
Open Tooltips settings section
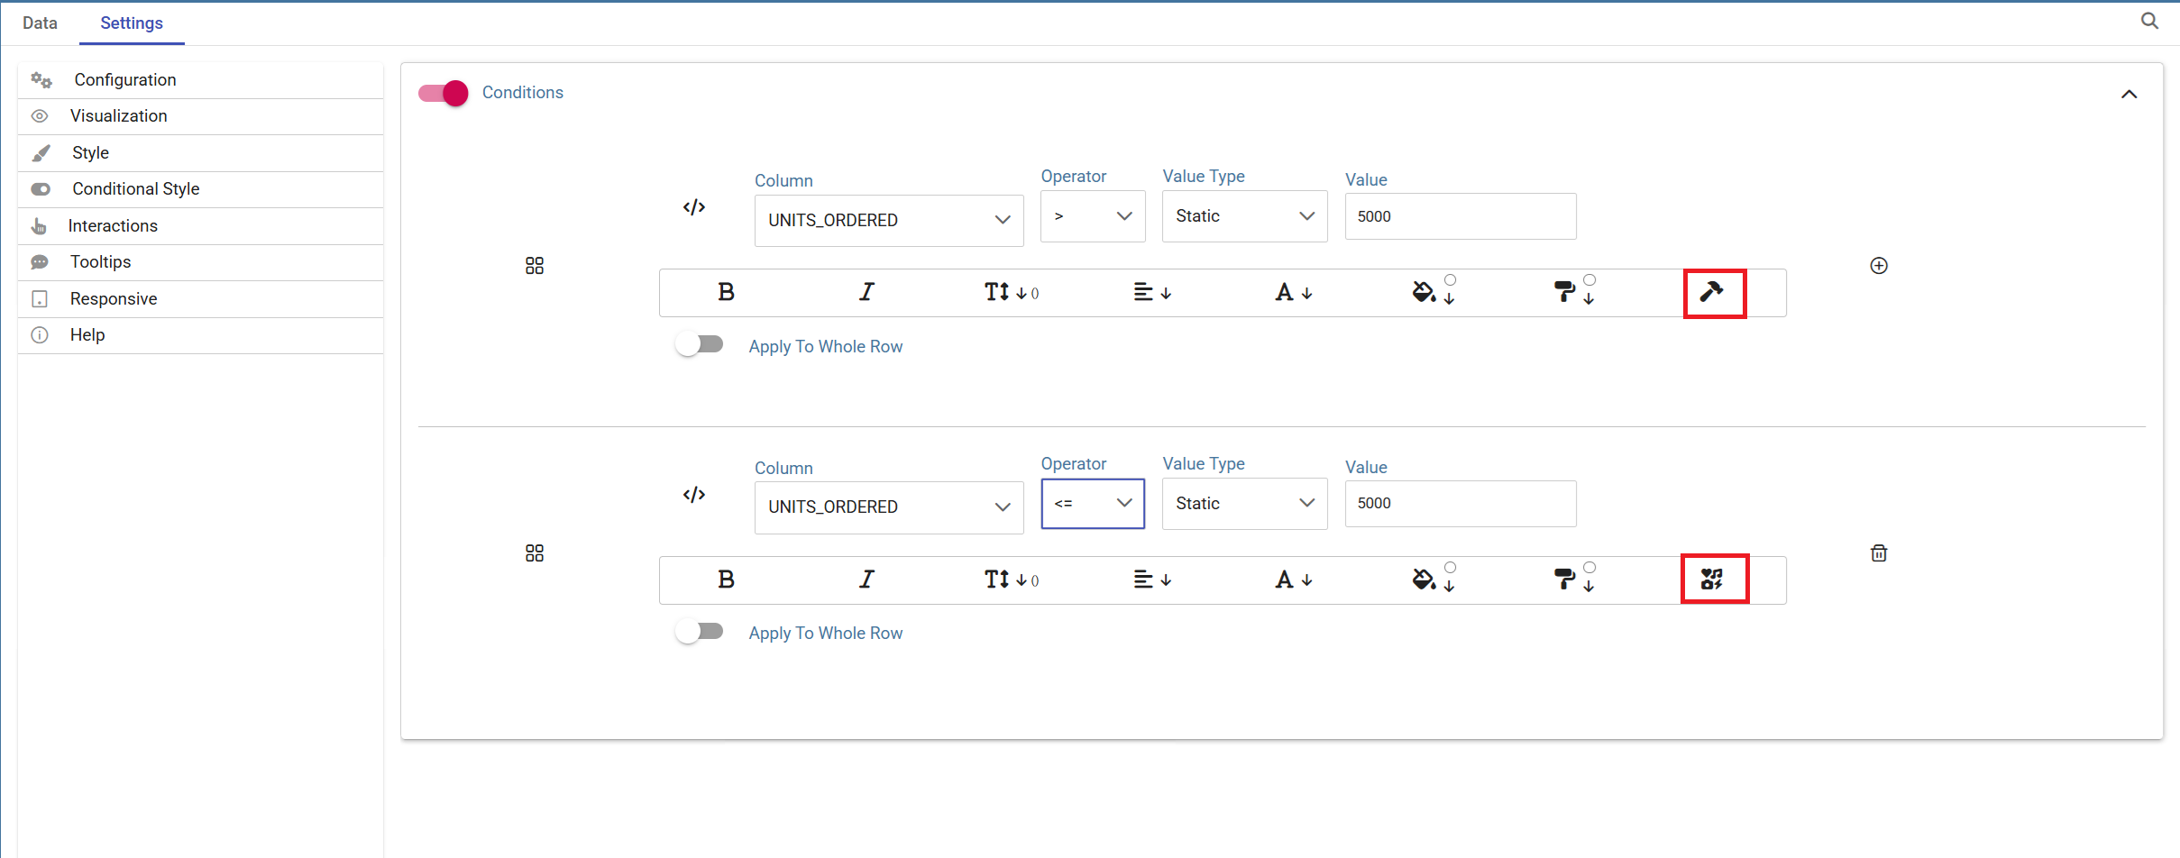click(x=200, y=262)
